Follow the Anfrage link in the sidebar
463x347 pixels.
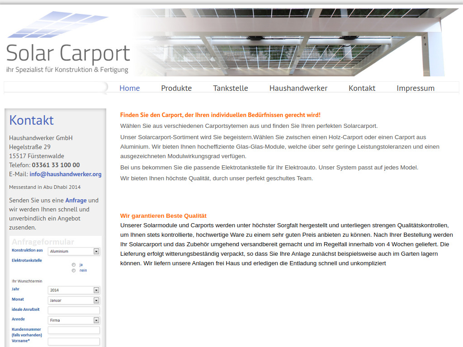point(76,200)
